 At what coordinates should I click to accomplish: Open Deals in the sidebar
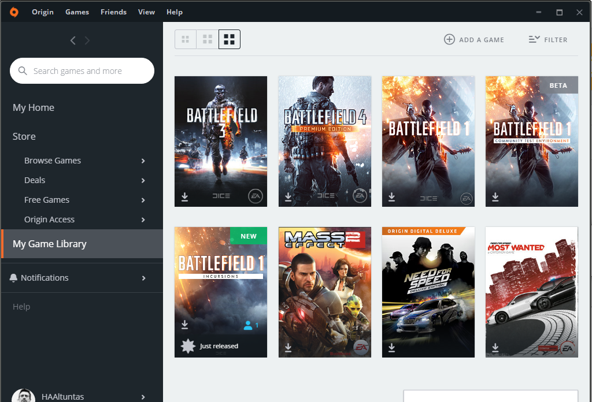coord(35,180)
